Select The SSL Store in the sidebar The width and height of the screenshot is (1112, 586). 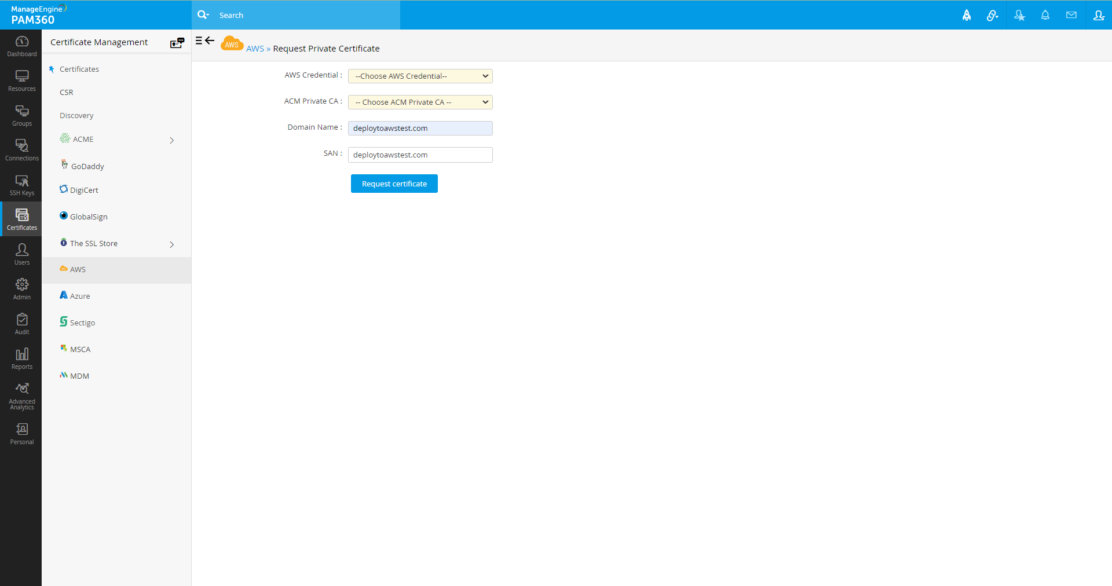coord(94,243)
